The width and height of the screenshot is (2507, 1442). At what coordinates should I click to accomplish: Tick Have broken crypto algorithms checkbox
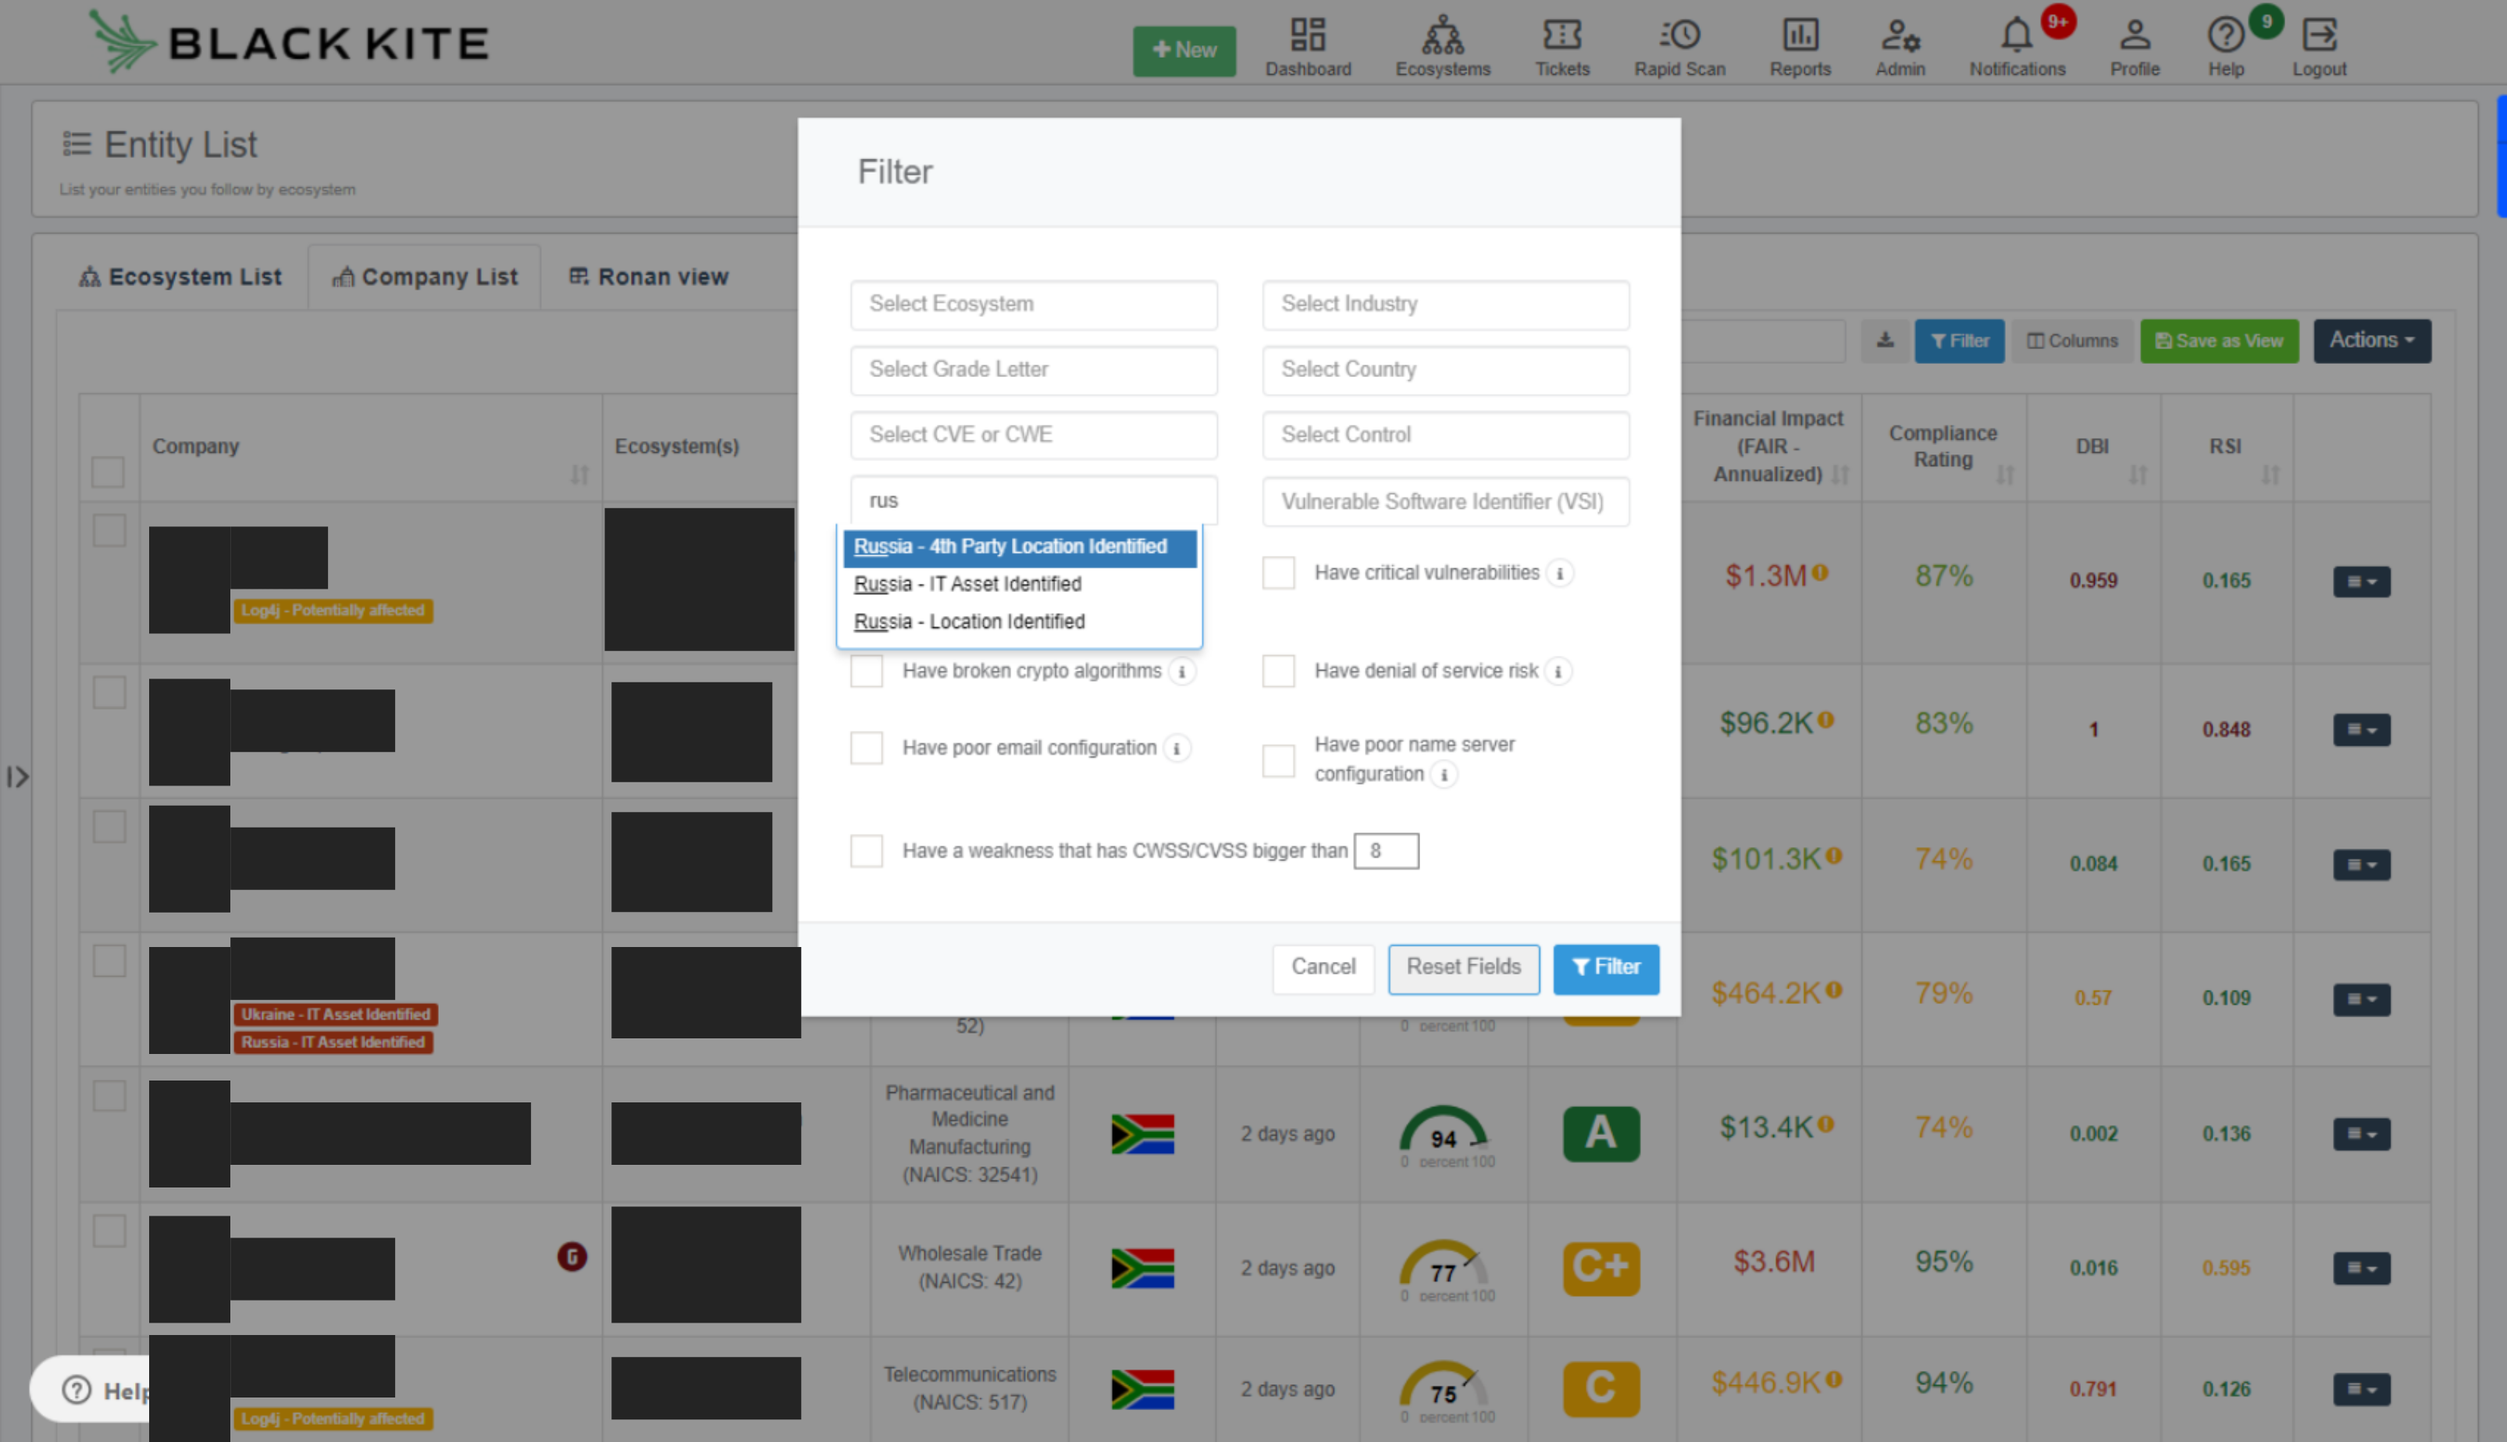tap(867, 671)
